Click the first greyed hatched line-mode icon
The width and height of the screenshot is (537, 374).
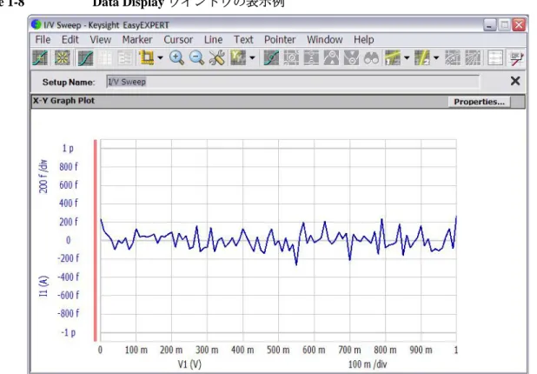453,57
